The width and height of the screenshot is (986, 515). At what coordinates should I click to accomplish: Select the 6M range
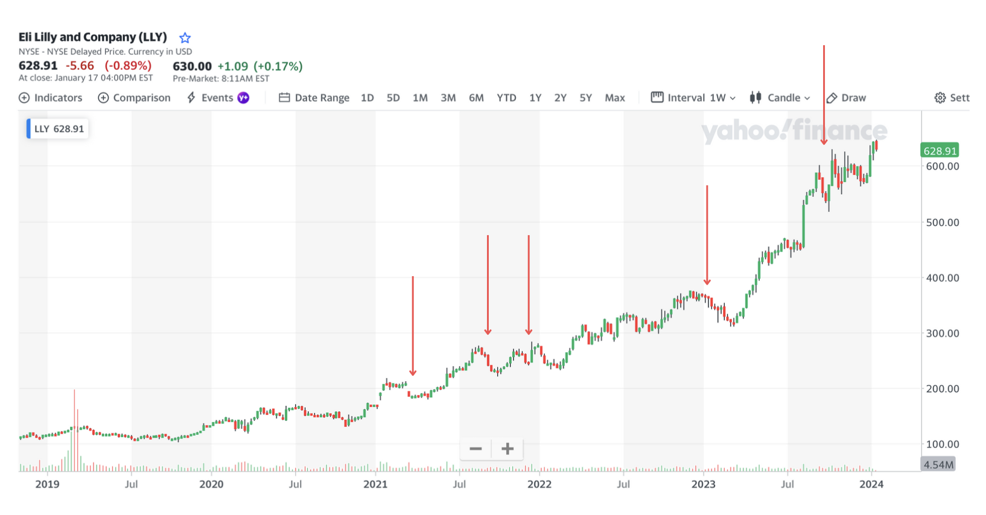coord(476,98)
